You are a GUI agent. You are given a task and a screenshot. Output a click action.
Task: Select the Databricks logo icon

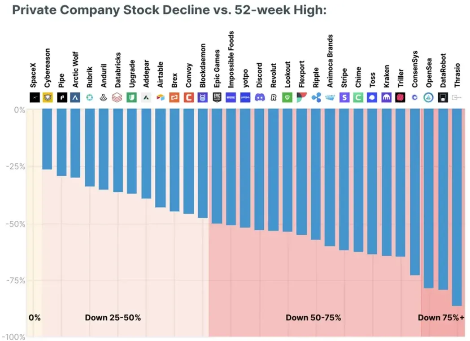point(118,97)
